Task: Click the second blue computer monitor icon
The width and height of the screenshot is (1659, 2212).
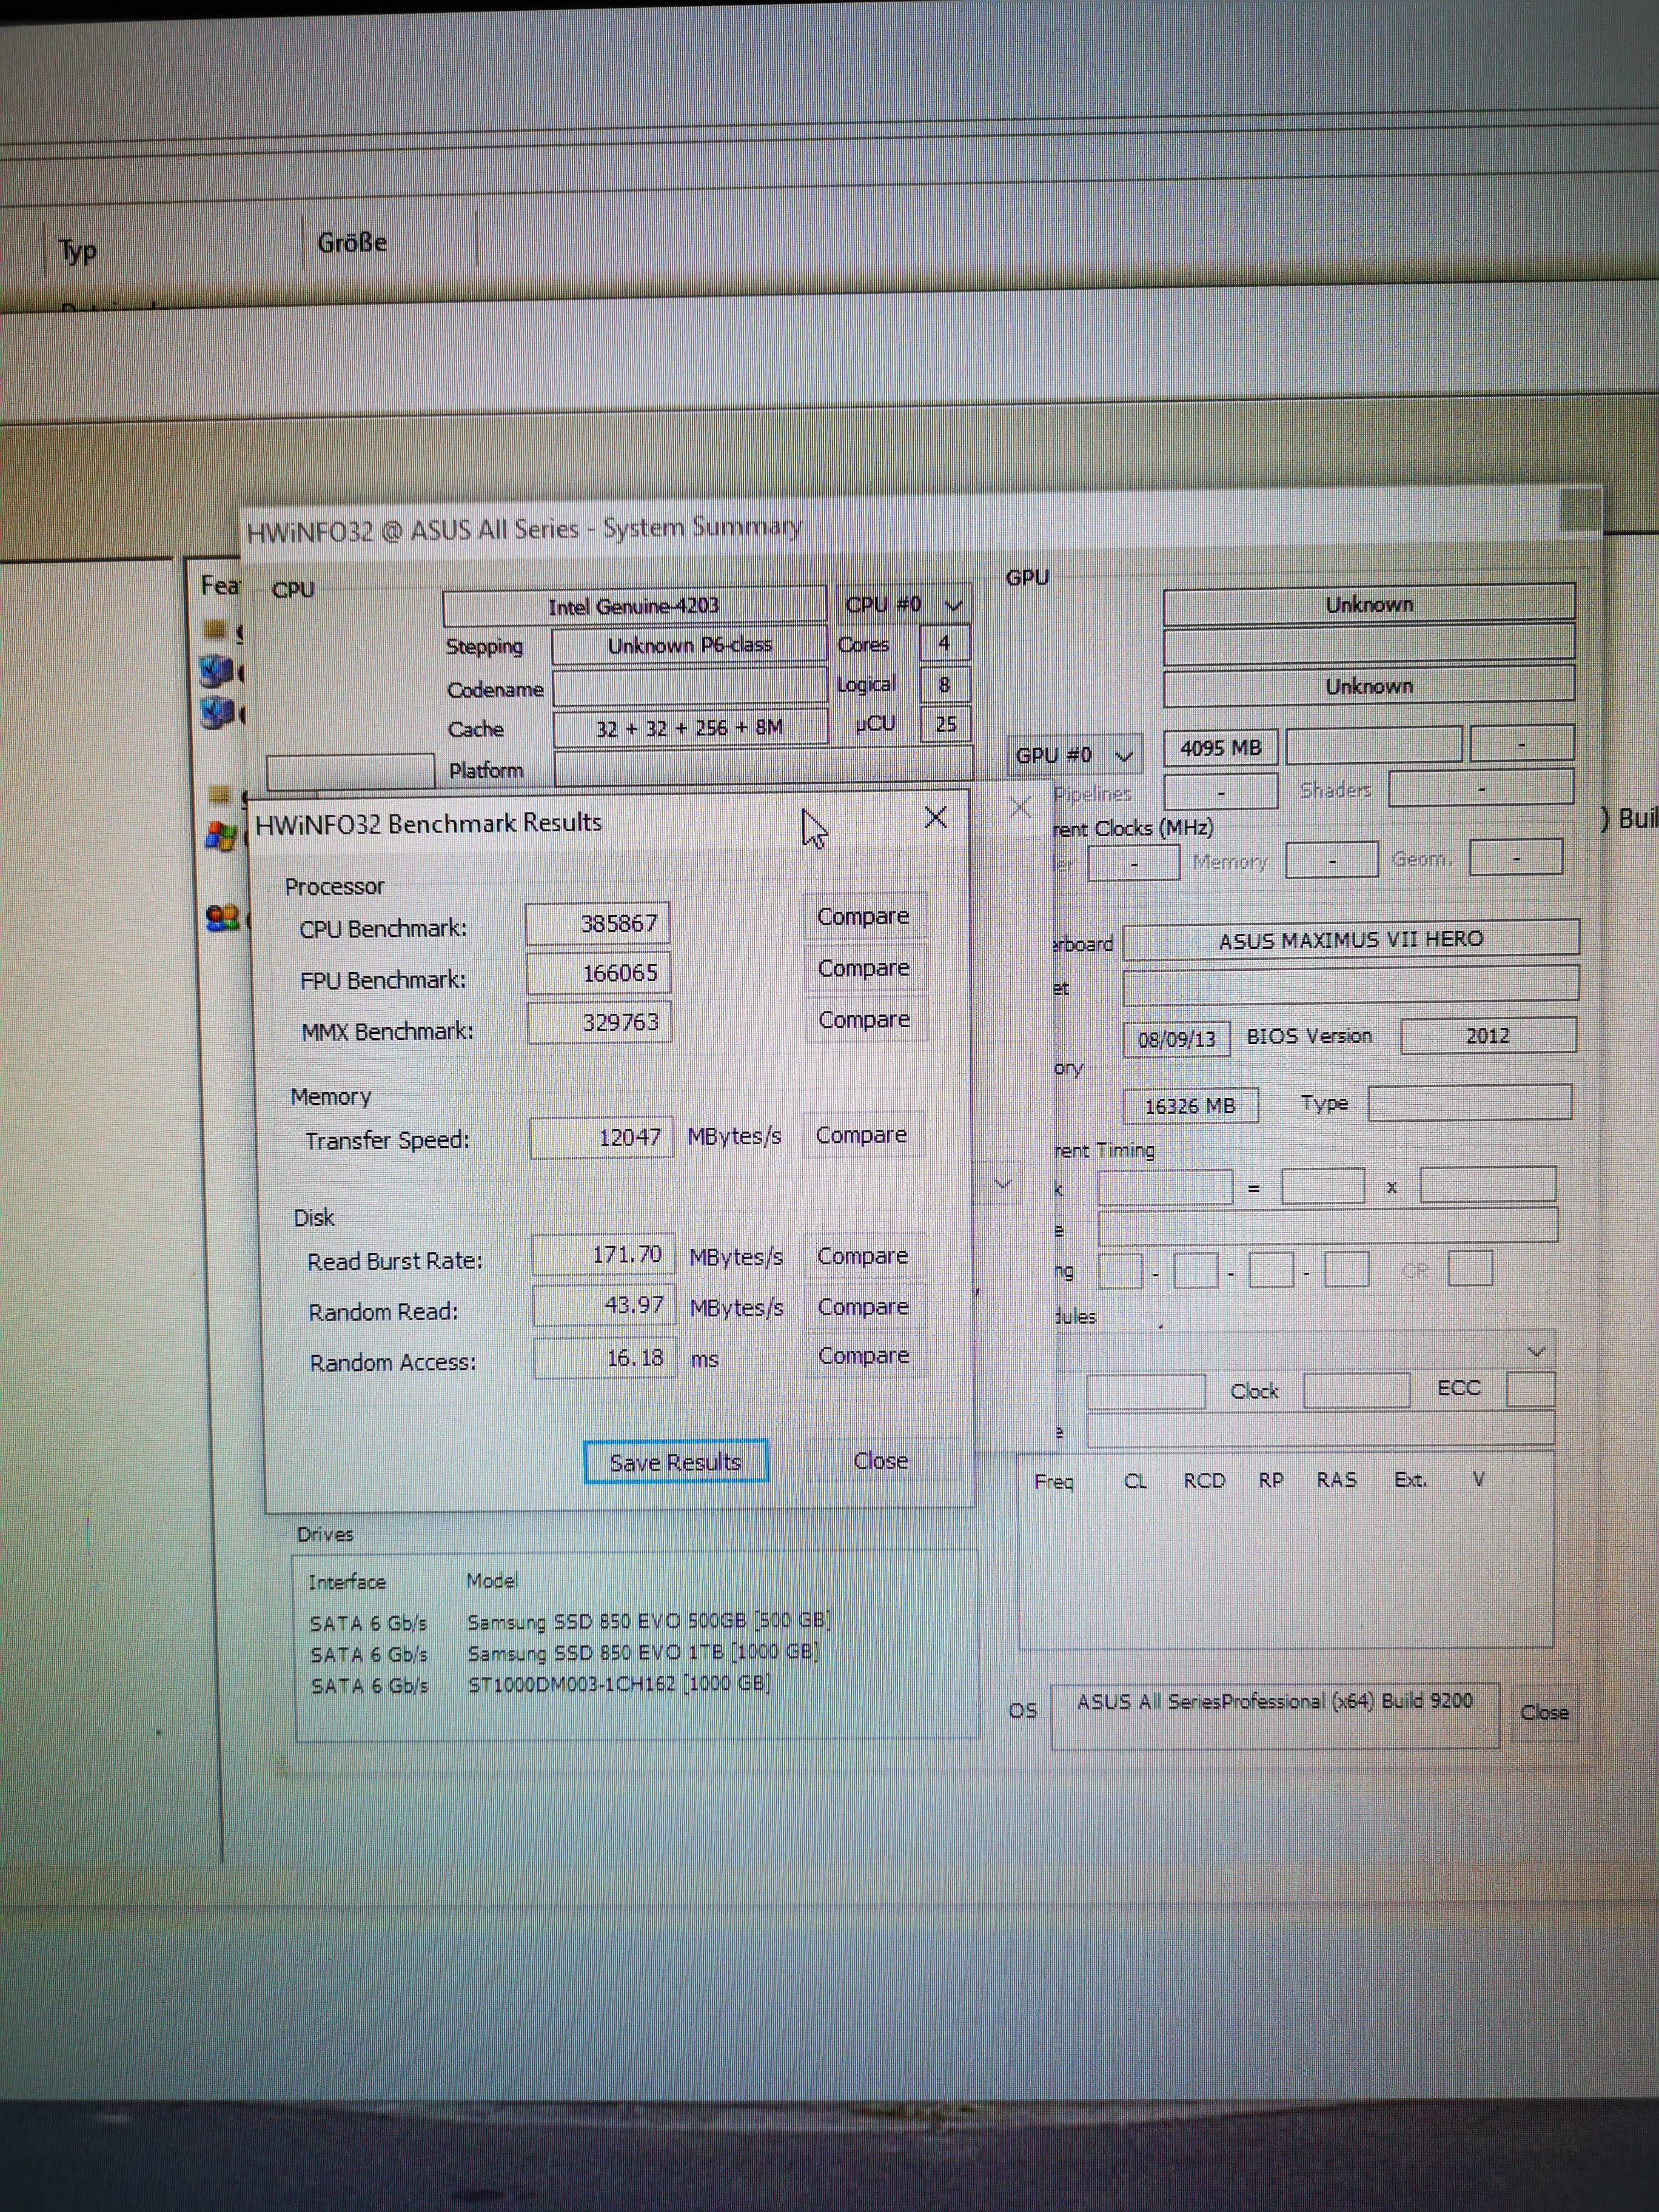Action: pos(217,713)
